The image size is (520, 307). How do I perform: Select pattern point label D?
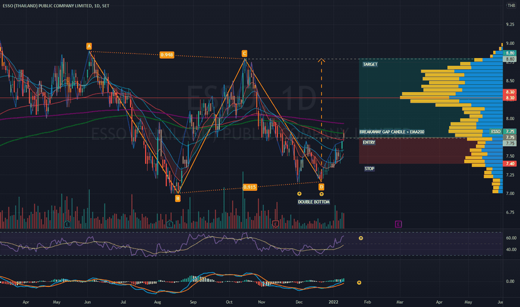click(321, 187)
